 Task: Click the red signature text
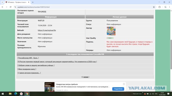pos(130,44)
